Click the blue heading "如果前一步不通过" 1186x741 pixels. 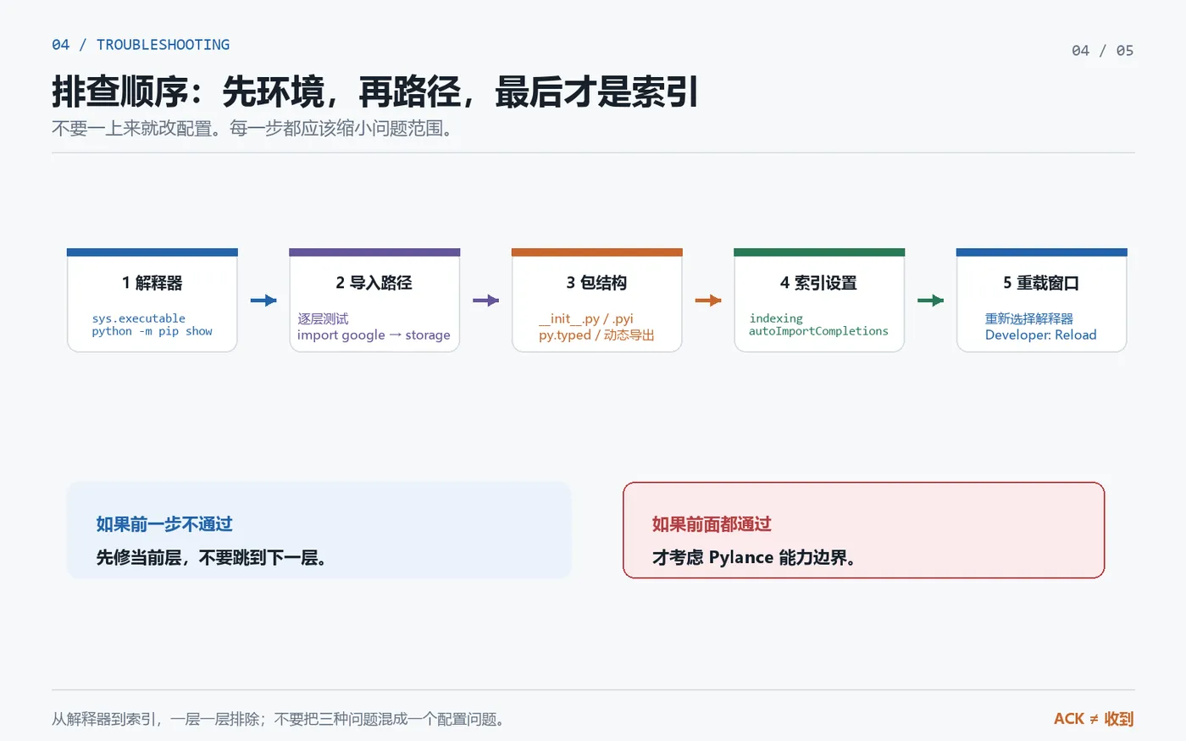point(164,524)
